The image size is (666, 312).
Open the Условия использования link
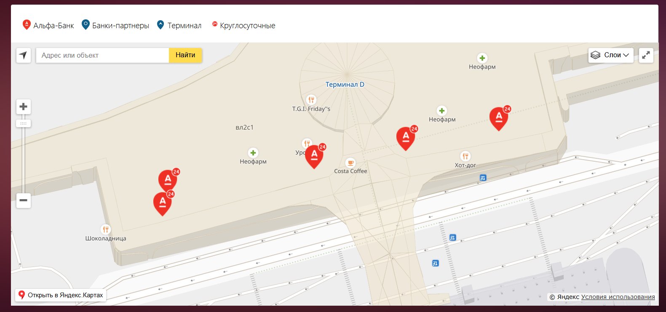pyautogui.click(x=618, y=297)
